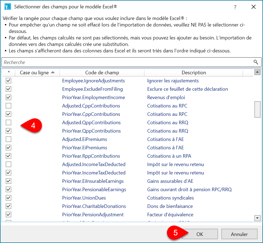The width and height of the screenshot is (263, 243).
Task: Click scrollbar up arrow
Action: pyautogui.click(x=257, y=72)
